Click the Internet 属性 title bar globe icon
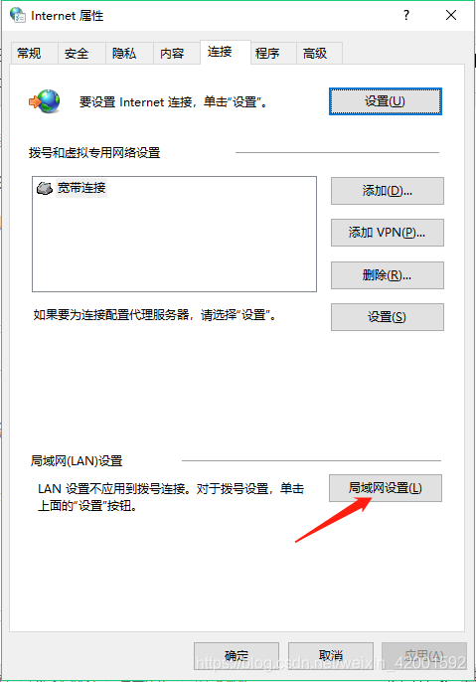Screen dimensions: 476x682 coord(18,15)
